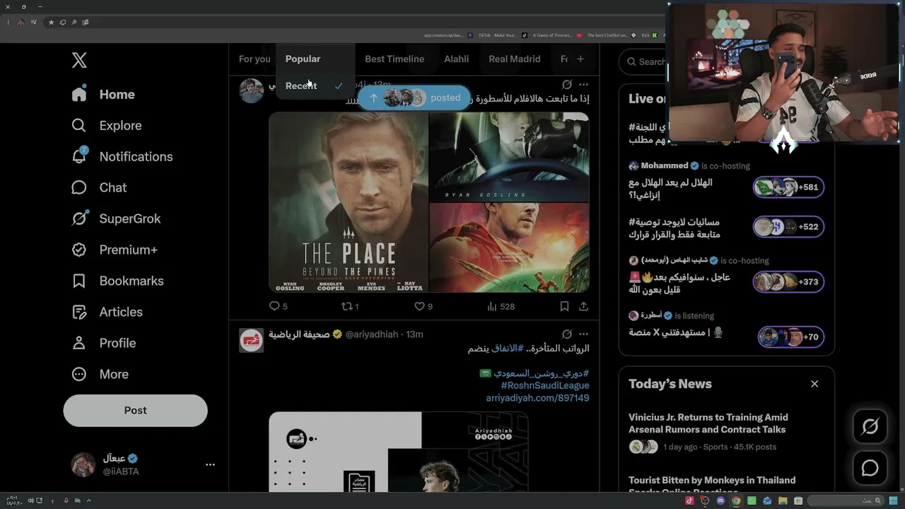Share the Ryan Gosling movie post
This screenshot has width=905, height=509.
click(x=583, y=306)
